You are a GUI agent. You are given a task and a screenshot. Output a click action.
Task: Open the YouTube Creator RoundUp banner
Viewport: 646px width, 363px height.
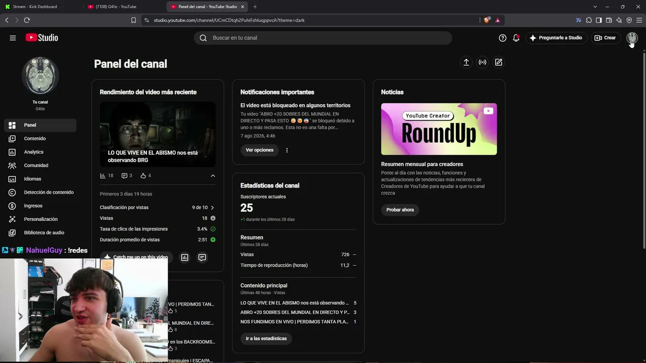[x=439, y=129]
